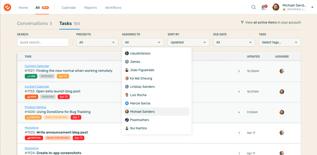Open Calendar in top navigation

(x=69, y=8)
